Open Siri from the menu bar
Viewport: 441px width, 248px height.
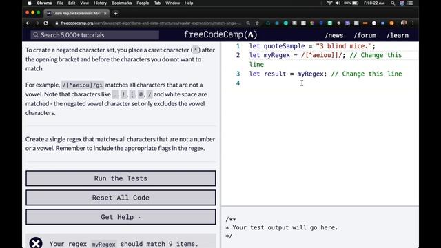tap(402, 3)
